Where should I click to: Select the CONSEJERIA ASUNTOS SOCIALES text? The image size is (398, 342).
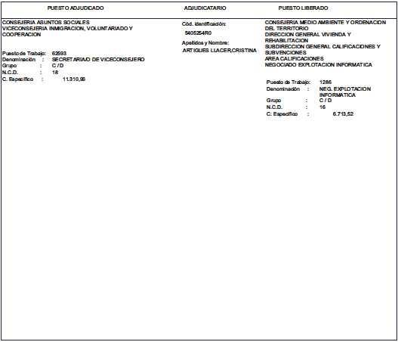point(46,23)
